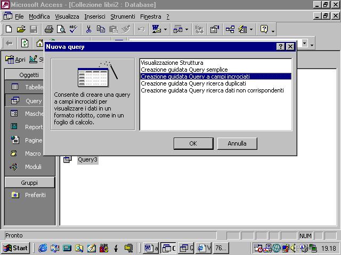
Task: Click the clock showing 19.18
Action: (329, 248)
